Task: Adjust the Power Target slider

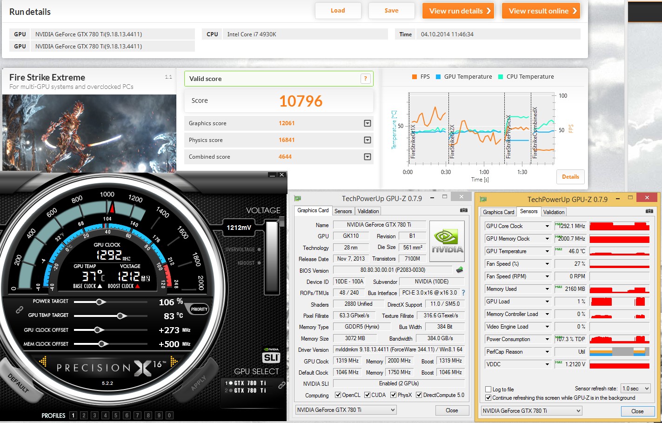Action: pos(100,302)
